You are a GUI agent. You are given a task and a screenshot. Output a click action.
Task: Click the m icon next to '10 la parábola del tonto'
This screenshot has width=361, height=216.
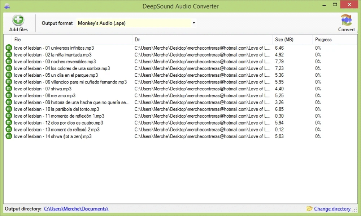tap(8, 109)
